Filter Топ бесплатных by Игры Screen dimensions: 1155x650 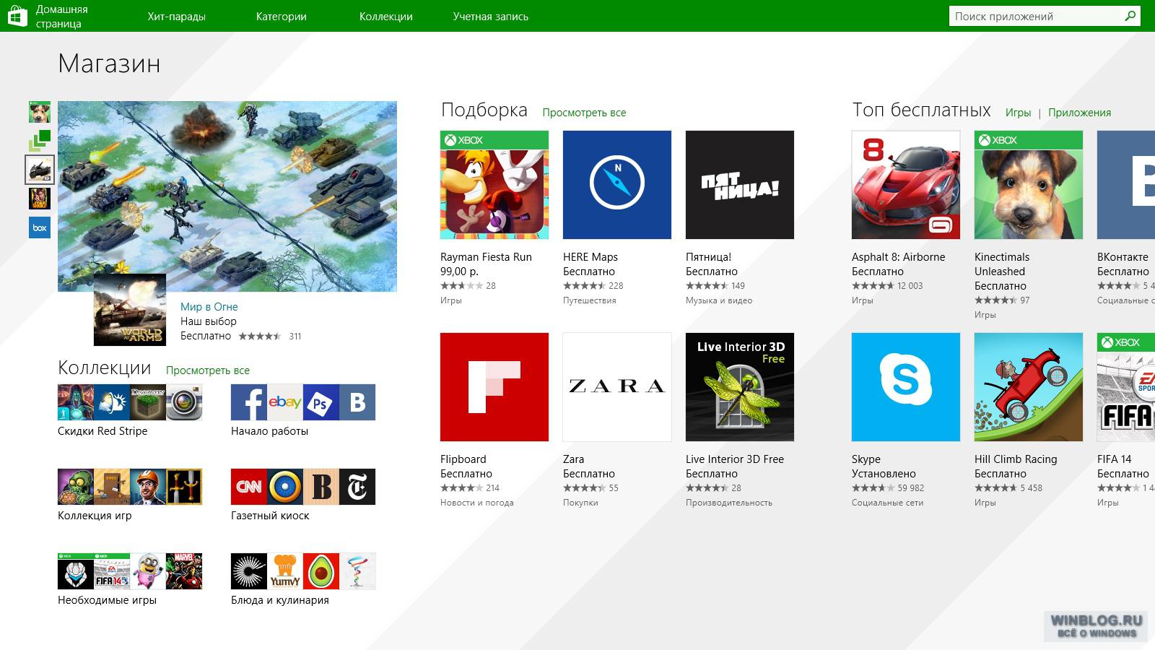point(1018,113)
